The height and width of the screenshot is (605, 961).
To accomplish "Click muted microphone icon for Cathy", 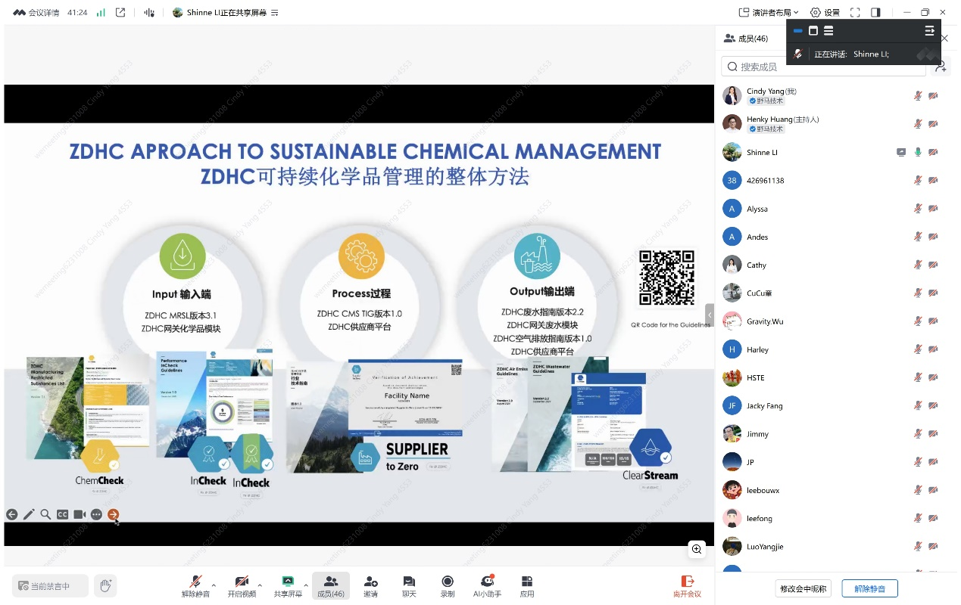I will (918, 265).
